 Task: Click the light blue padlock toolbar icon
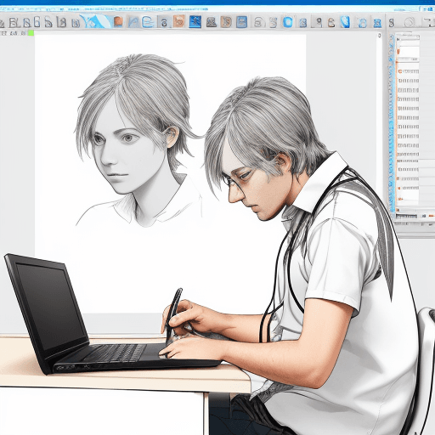362,23
